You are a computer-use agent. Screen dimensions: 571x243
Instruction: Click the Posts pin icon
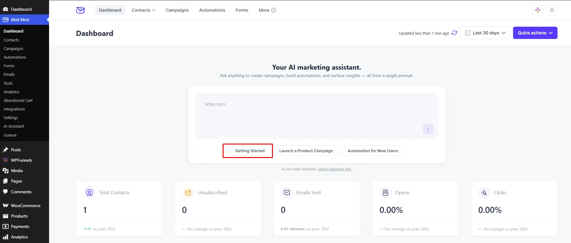coord(6,150)
